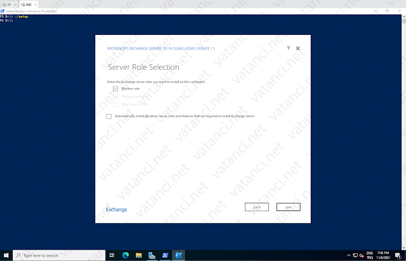Click the taskbar search box

coord(59,255)
